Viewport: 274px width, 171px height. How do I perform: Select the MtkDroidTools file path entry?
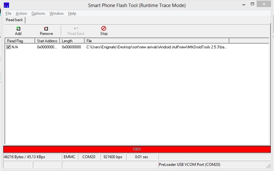(157, 47)
